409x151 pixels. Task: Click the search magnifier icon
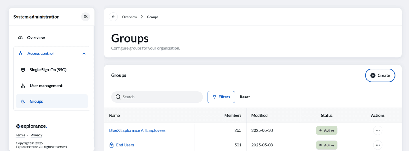(118, 97)
